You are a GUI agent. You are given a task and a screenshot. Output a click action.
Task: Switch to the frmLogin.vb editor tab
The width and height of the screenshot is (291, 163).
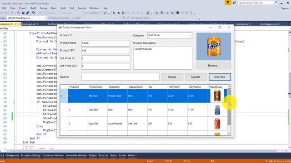pyautogui.click(x=29, y=24)
